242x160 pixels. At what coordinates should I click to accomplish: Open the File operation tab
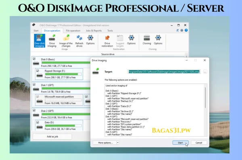click(x=73, y=31)
